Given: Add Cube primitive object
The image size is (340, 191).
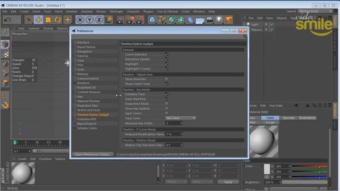Looking at the screenshot, I should pos(152,20).
